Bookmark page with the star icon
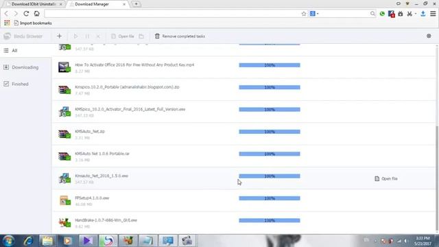Screen dimensions: 439x247 click(304, 14)
